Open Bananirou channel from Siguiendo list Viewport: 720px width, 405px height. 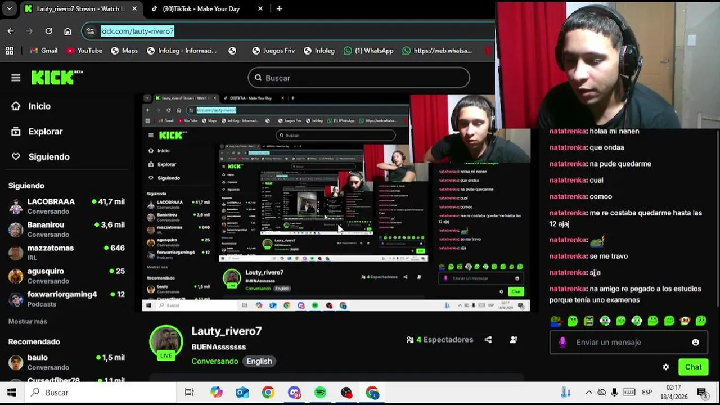point(66,229)
